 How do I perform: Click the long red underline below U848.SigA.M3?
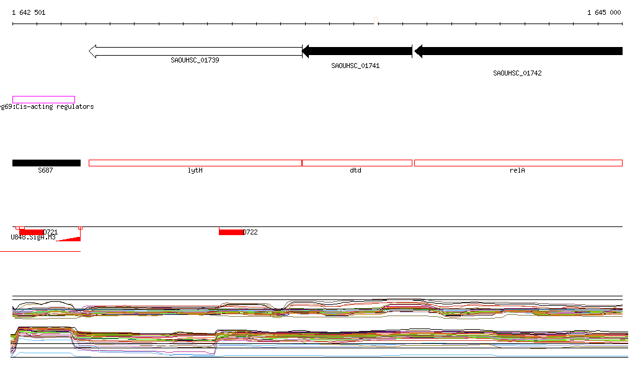coord(40,252)
